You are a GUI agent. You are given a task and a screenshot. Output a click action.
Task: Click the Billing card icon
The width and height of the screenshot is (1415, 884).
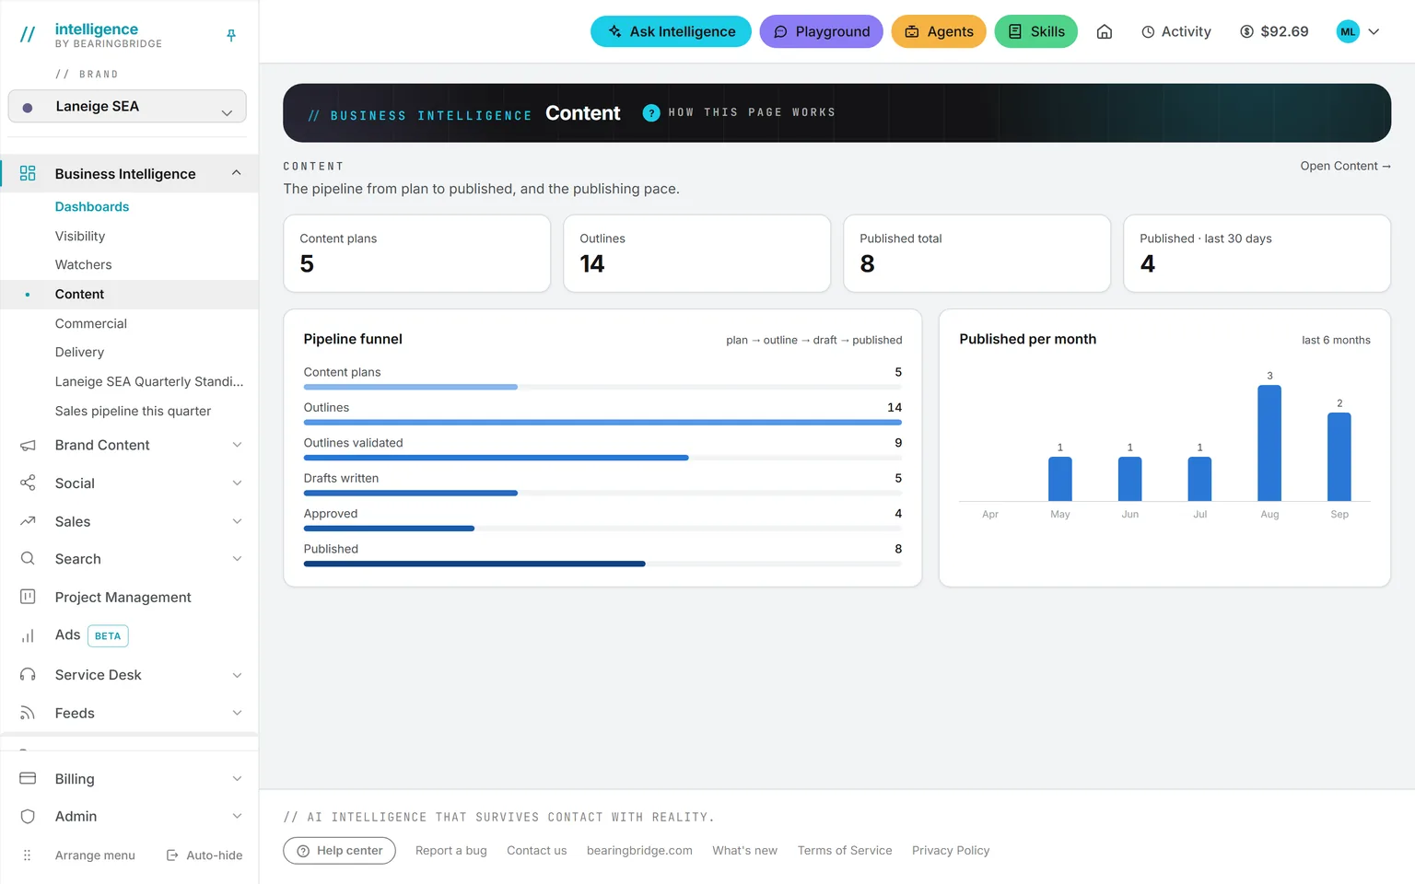pyautogui.click(x=28, y=778)
